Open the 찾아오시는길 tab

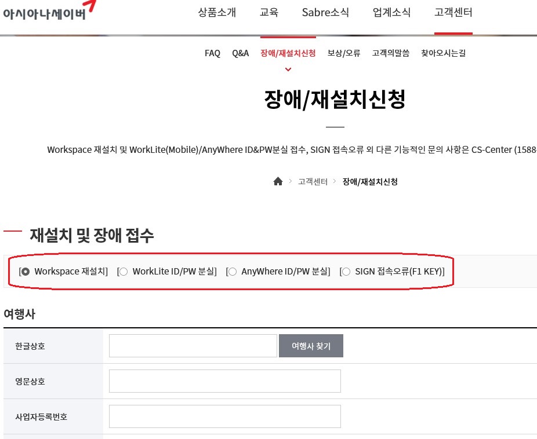444,53
